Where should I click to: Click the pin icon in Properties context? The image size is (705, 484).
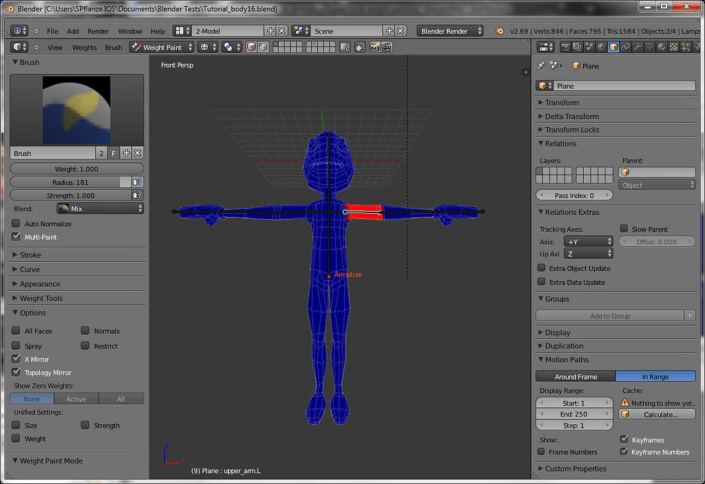coord(541,65)
